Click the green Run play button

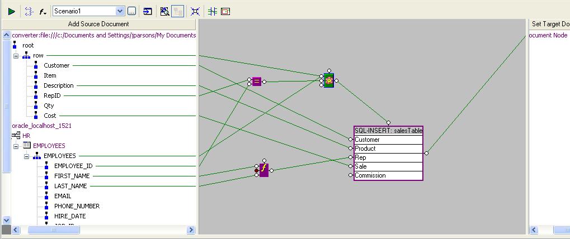[x=11, y=11]
